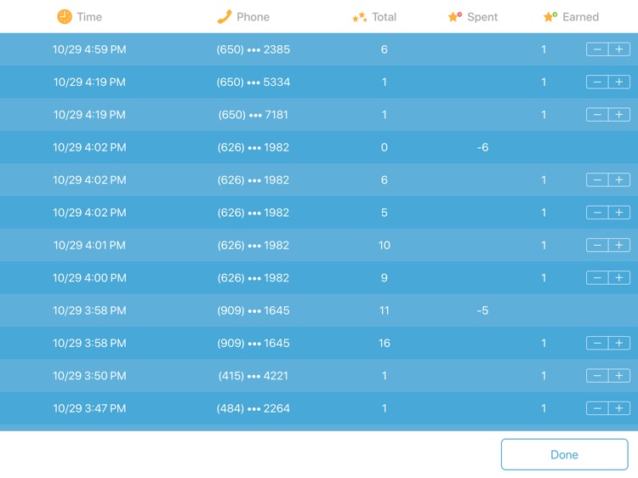Tap minus on the (484) 2264 row
Image resolution: width=638 pixels, height=478 pixels.
tap(597, 408)
